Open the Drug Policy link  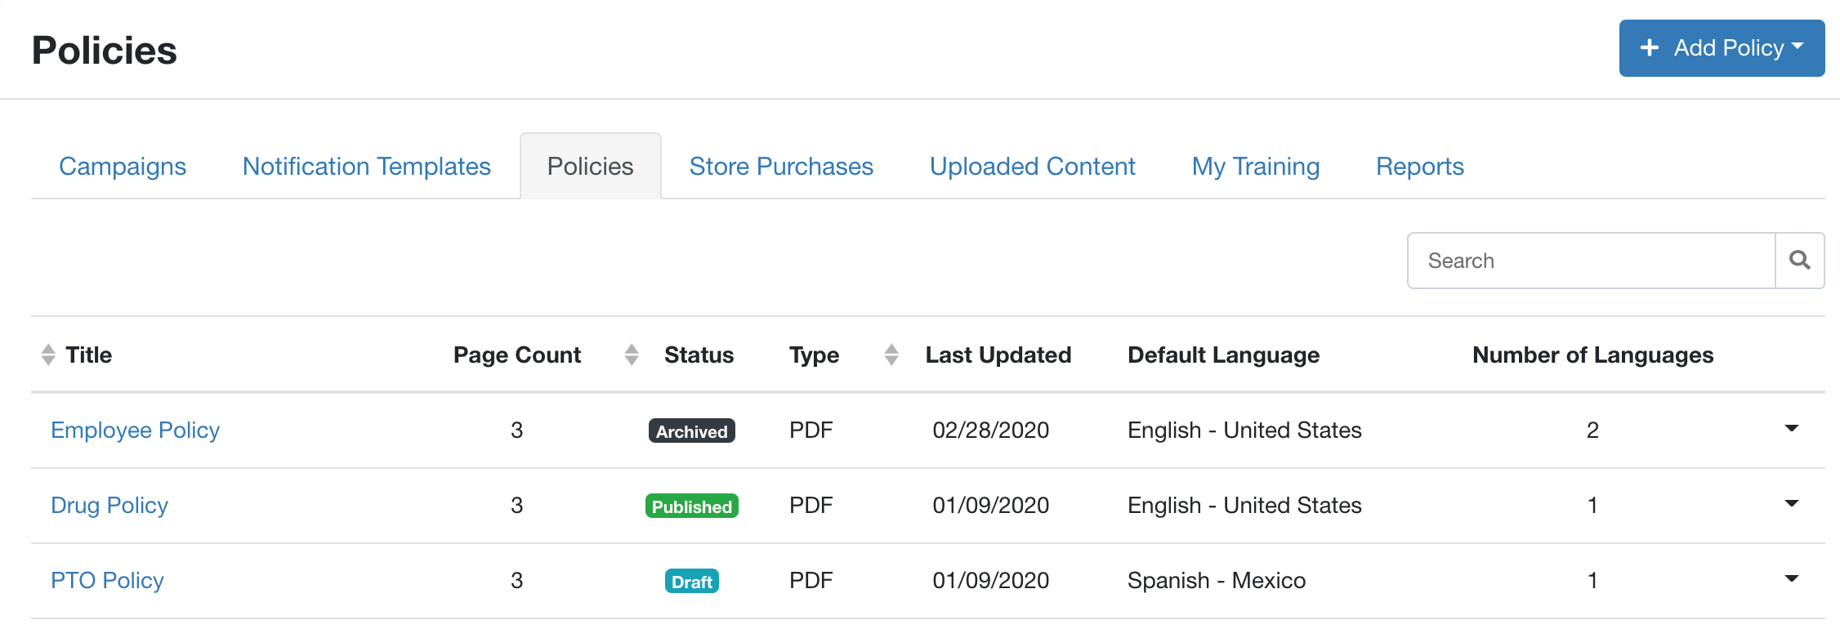click(x=109, y=506)
